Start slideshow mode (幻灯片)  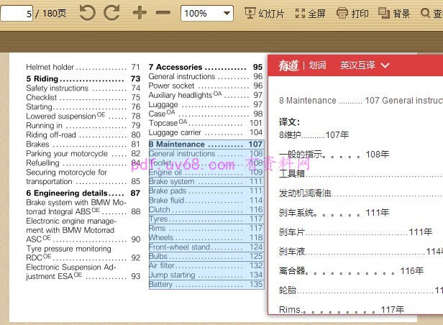tap(265, 14)
